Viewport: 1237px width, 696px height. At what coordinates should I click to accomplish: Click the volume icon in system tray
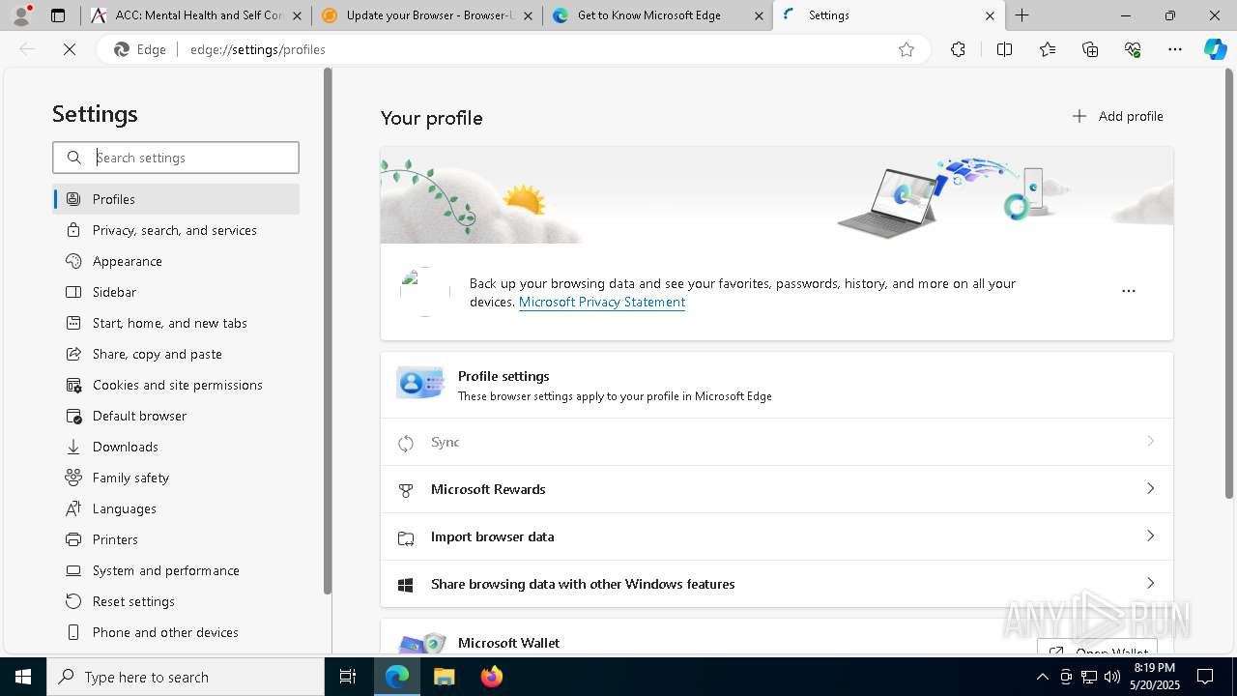[1112, 677]
